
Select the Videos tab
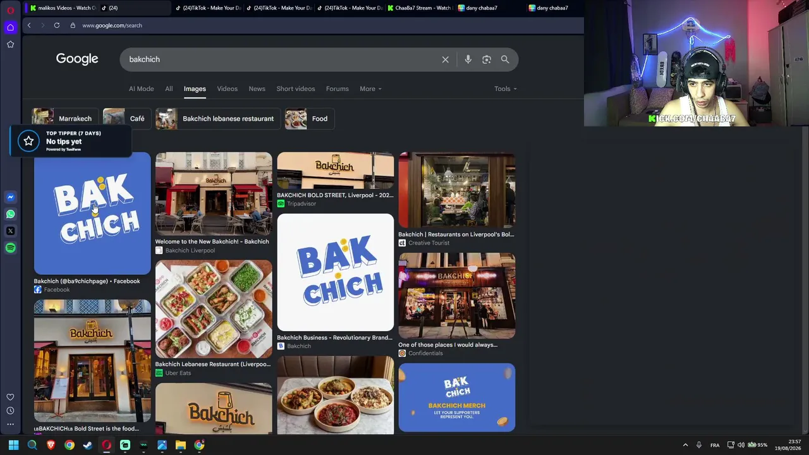(228, 89)
